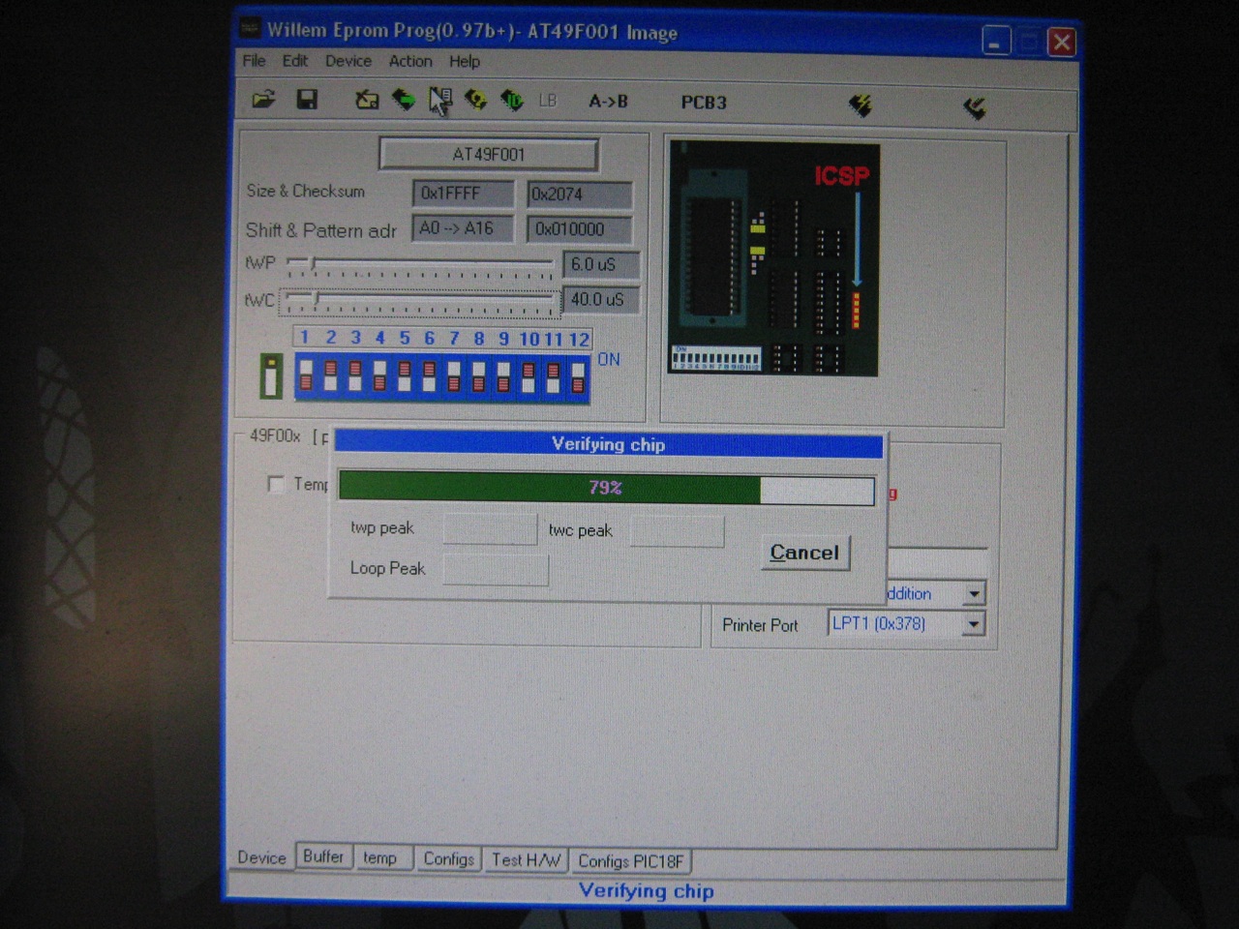The height and width of the screenshot is (929, 1239).
Task: Click the chip icon with yellow lightning bolt
Action: 860,105
